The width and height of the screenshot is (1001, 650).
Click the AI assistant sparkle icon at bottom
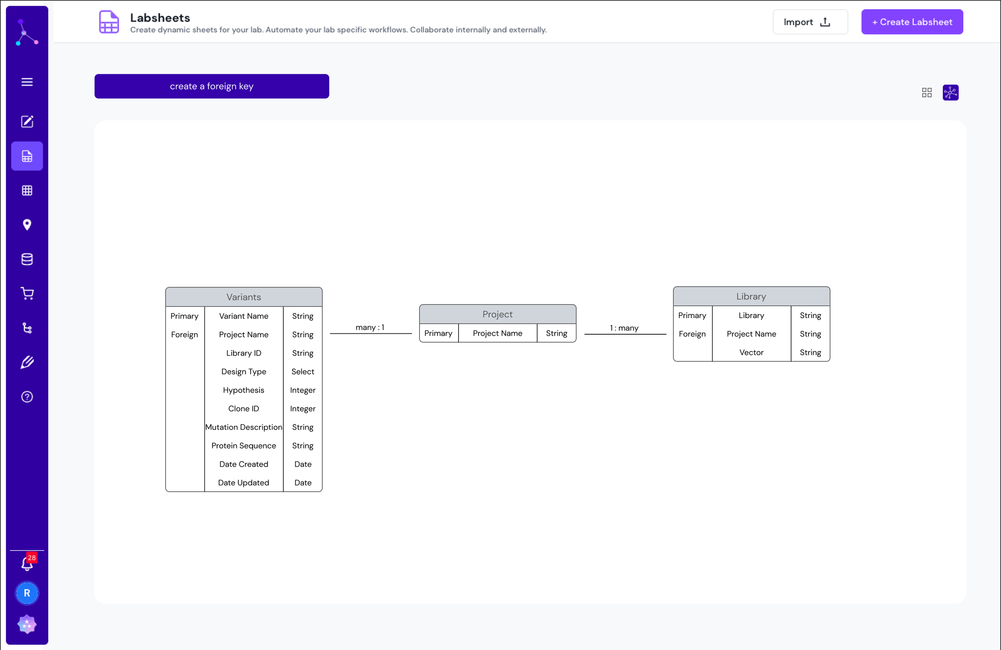coord(27,624)
